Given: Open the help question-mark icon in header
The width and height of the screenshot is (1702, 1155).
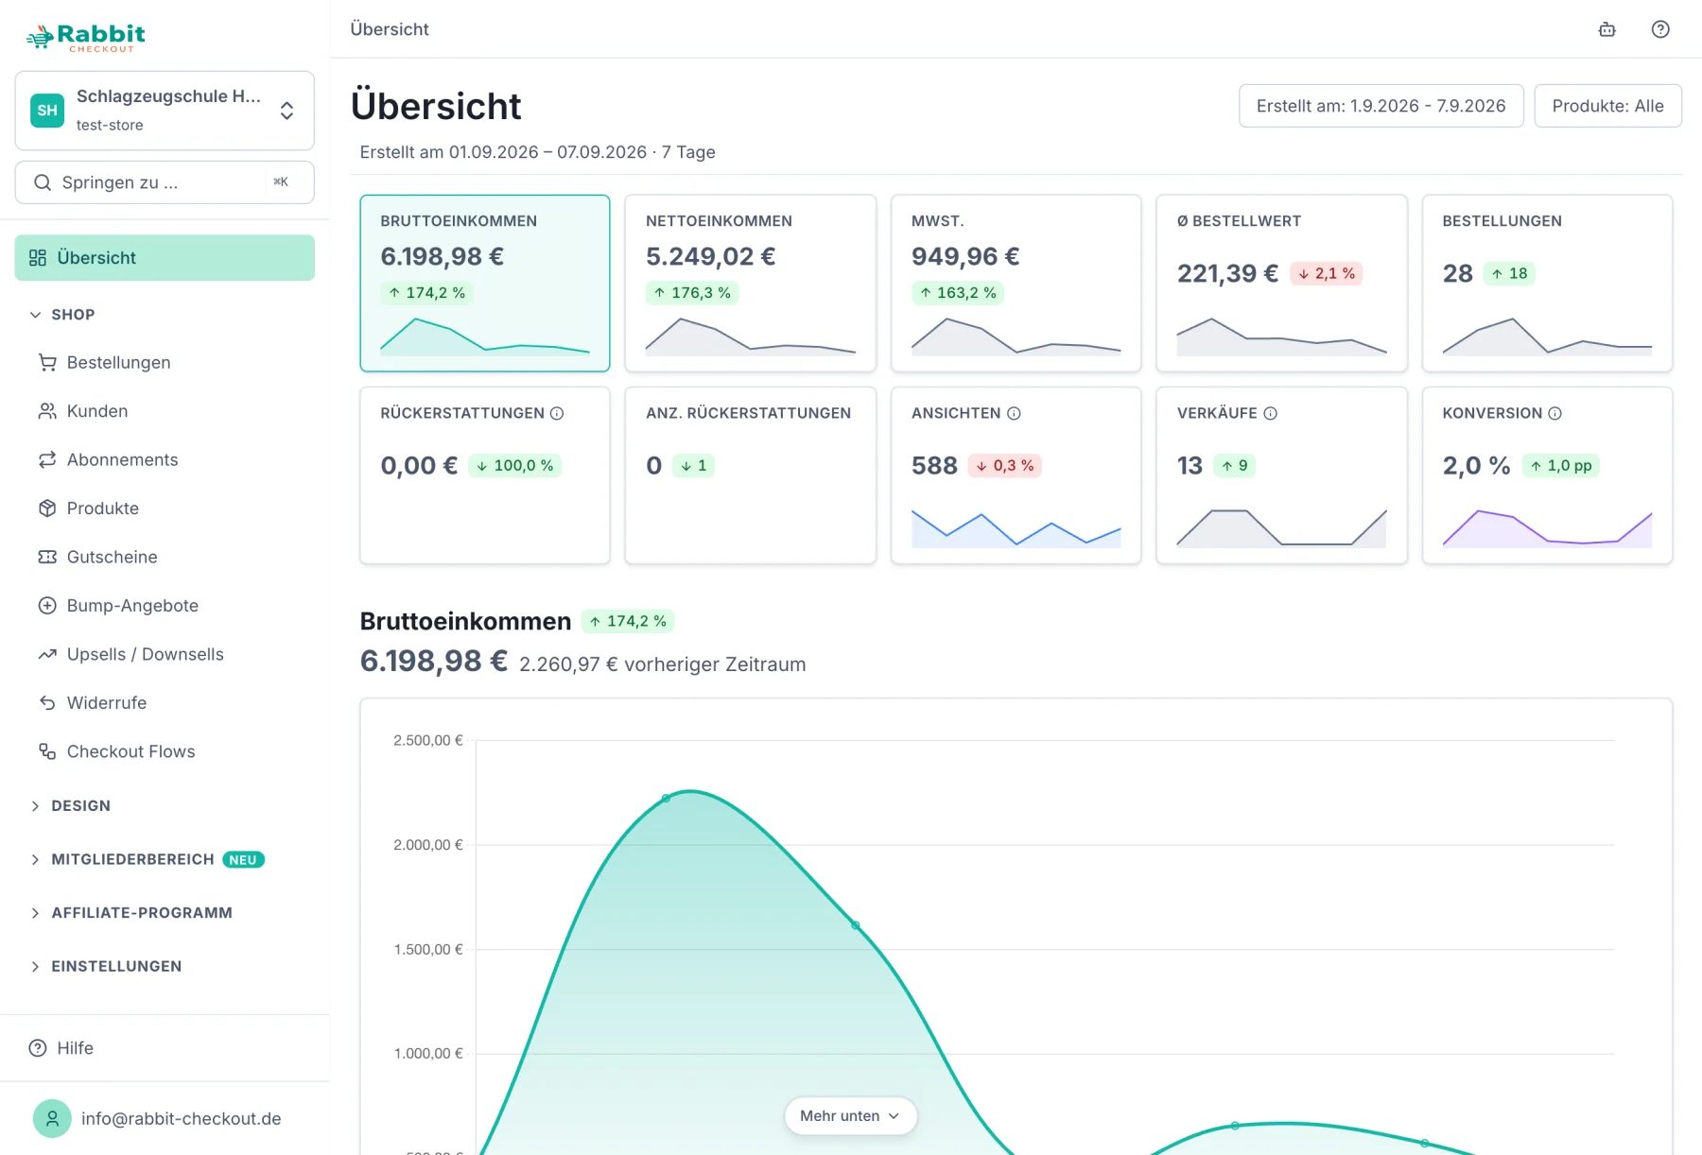Looking at the screenshot, I should [1659, 29].
